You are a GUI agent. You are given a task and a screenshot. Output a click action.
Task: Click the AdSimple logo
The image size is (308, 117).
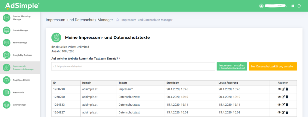(x=22, y=6)
